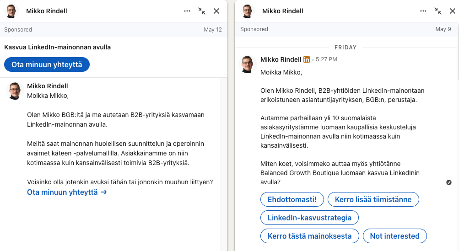
Task: Click Mikko Rindell name in left header
Action: coord(47,11)
